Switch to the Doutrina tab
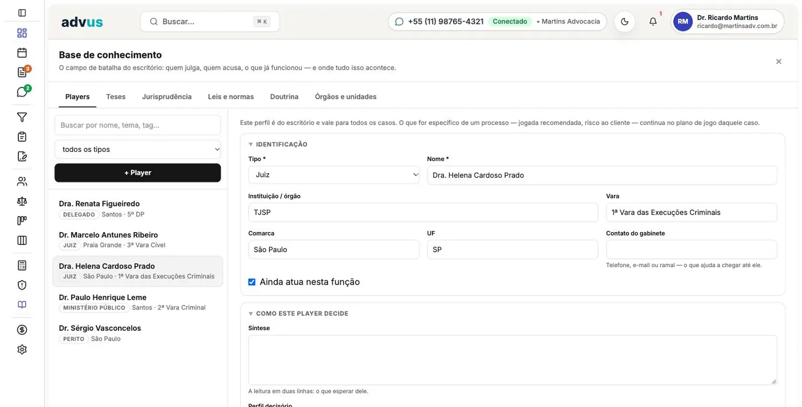Viewport: 802px width, 407px height. (284, 96)
